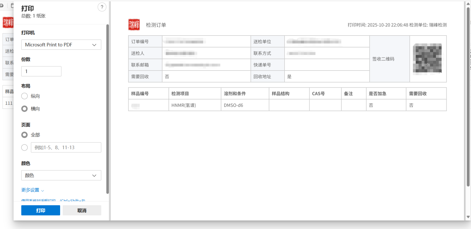Click the preview scrollbar up arrow
Image resolution: width=471 pixels, height=229 pixels.
click(x=468, y=4)
